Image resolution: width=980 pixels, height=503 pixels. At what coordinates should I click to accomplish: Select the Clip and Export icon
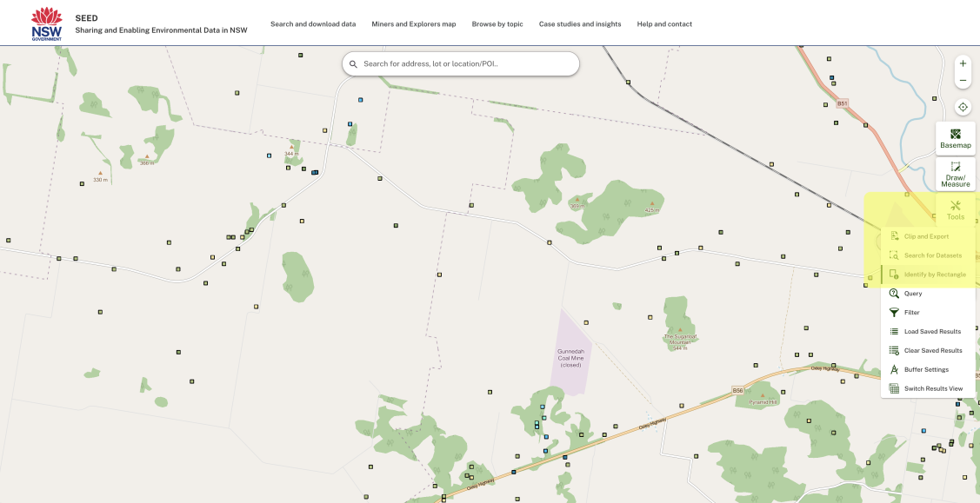click(x=894, y=236)
